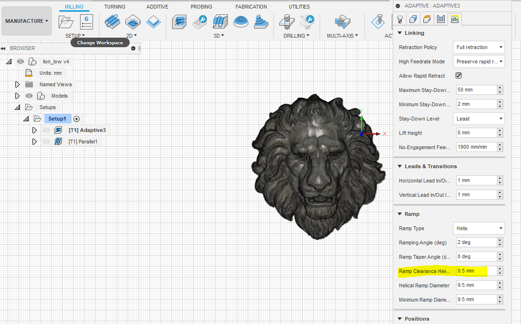The width and height of the screenshot is (521, 324).
Task: Expand the Named Views tree node
Action: pos(18,84)
